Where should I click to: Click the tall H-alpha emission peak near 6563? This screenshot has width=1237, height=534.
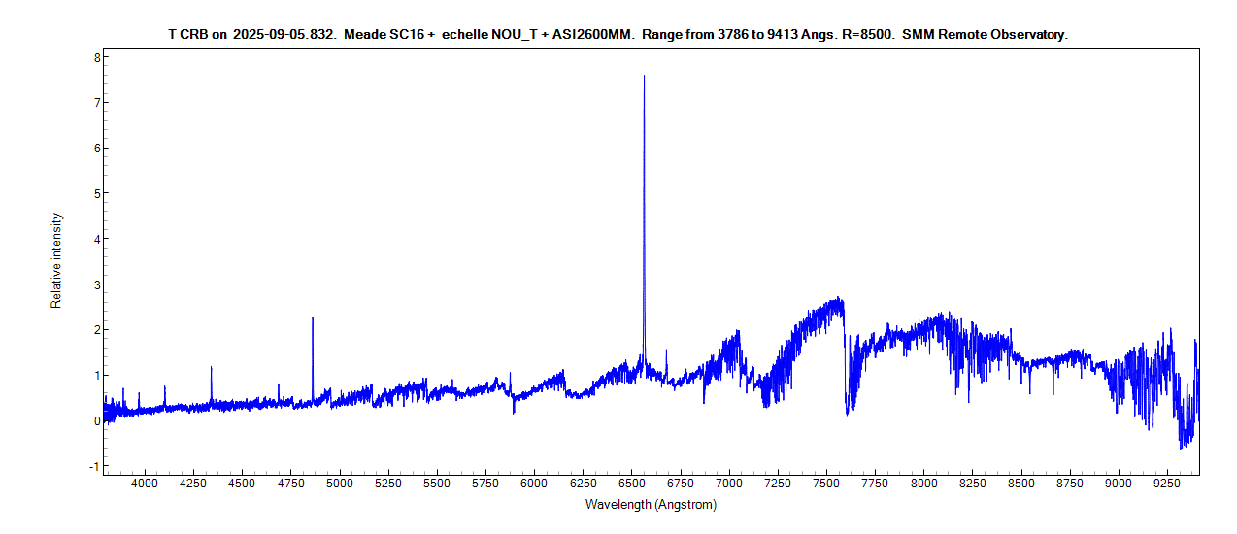tap(644, 78)
